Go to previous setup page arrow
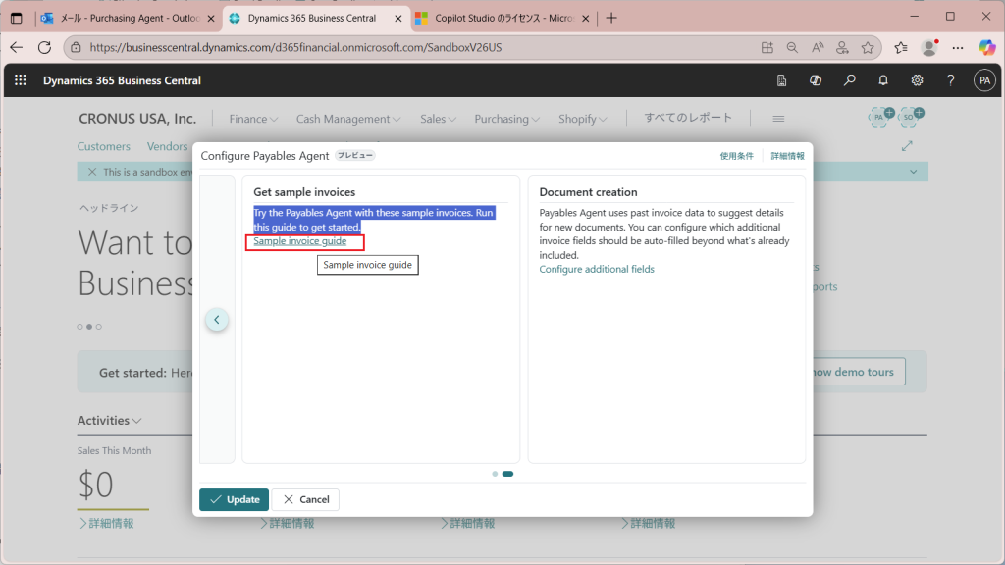This screenshot has height=565, width=1005. coord(217,320)
